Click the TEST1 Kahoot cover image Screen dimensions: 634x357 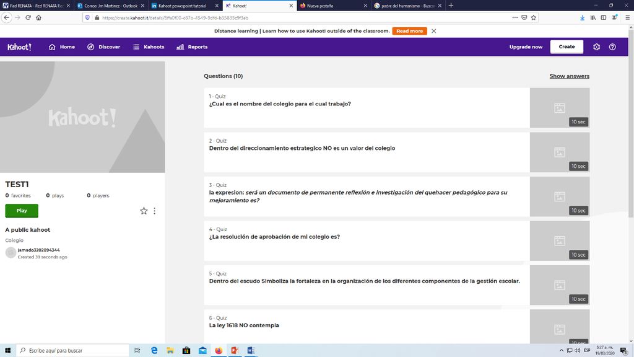[82, 117]
